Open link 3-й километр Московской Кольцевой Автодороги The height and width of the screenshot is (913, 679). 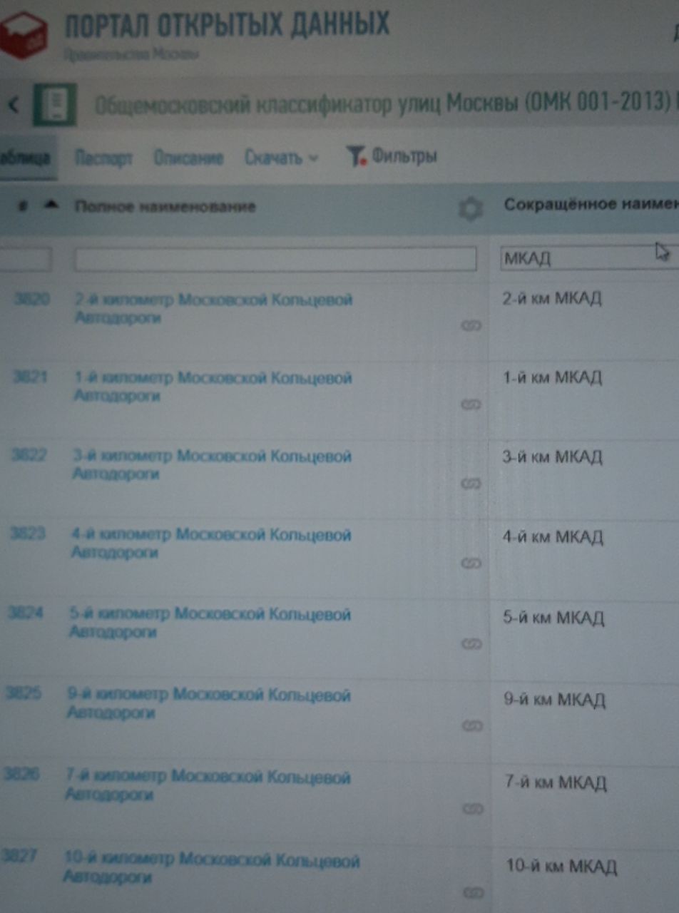pos(212,464)
